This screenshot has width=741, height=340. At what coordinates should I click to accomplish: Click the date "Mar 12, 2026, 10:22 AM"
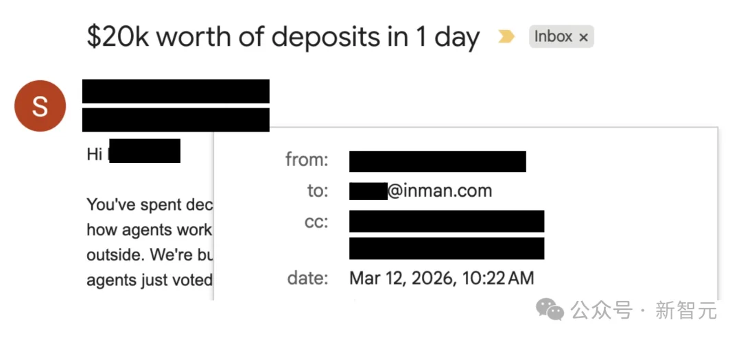pos(441,278)
